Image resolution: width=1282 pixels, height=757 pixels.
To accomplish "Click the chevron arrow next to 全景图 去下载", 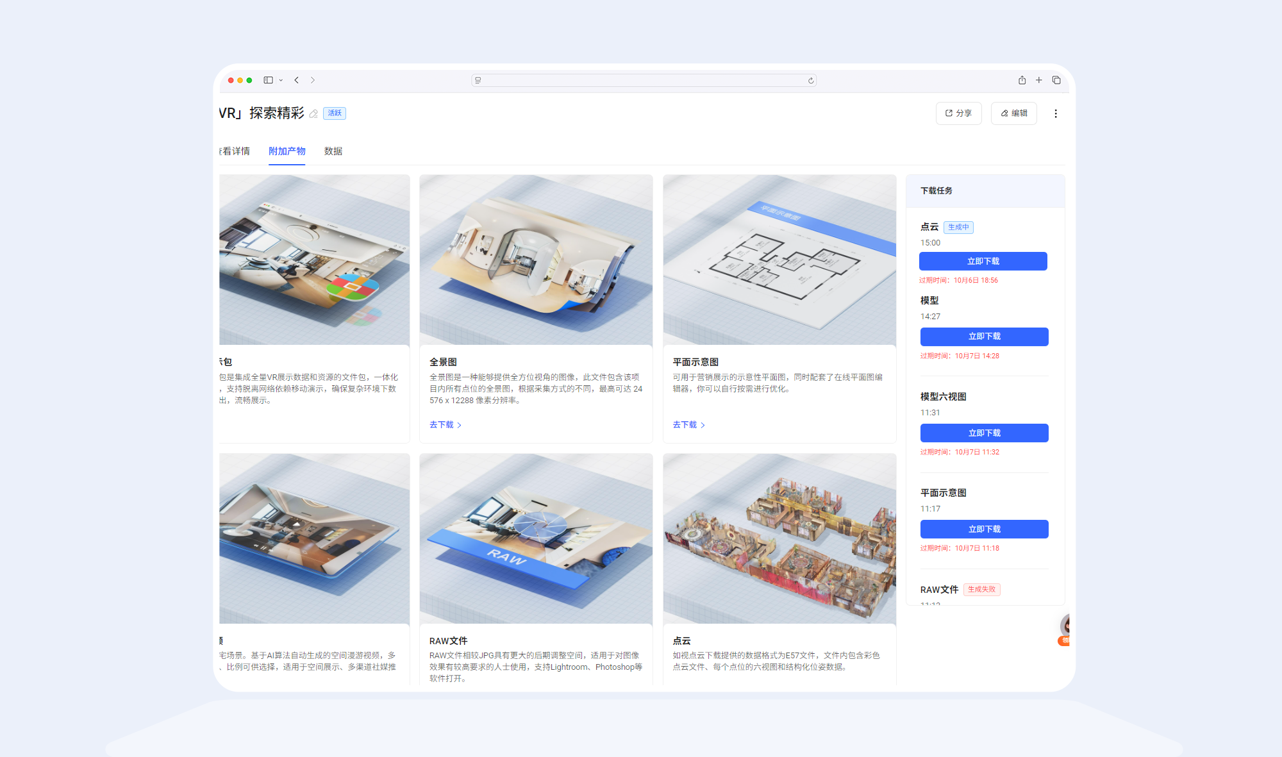I will [x=459, y=426].
